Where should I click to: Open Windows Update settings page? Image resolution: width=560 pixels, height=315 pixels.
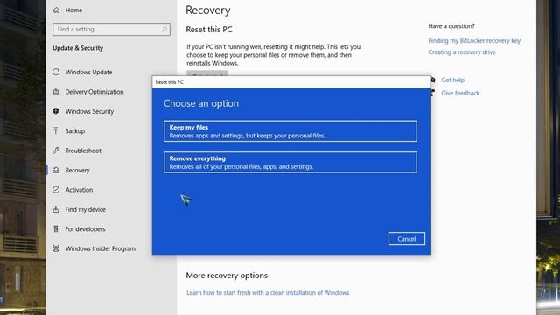88,72
